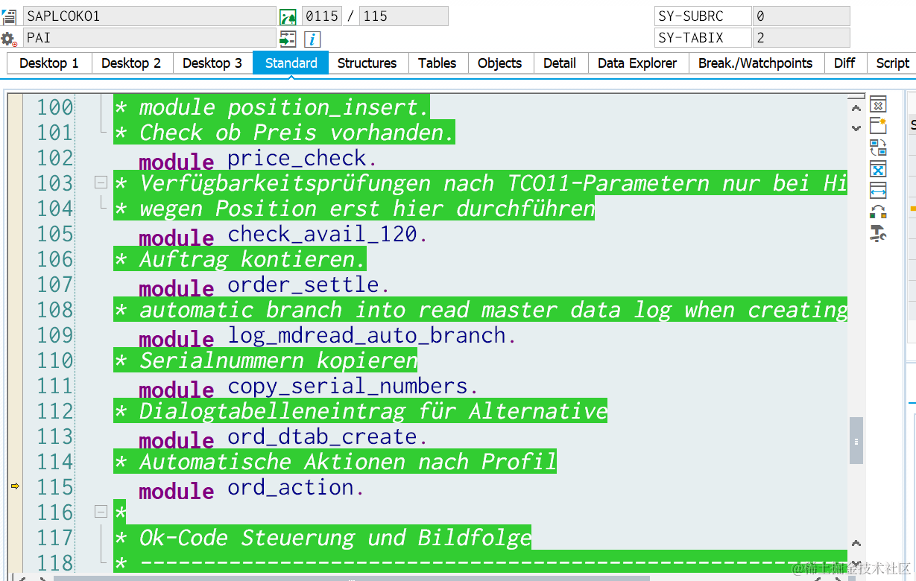Click 'check_avail_120' on line 105
Image resolution: width=916 pixels, height=581 pixels.
(322, 235)
